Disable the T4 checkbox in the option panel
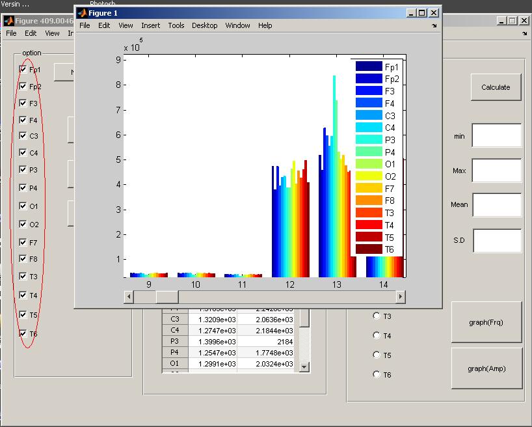The height and width of the screenshot is (427, 532). pos(23,296)
